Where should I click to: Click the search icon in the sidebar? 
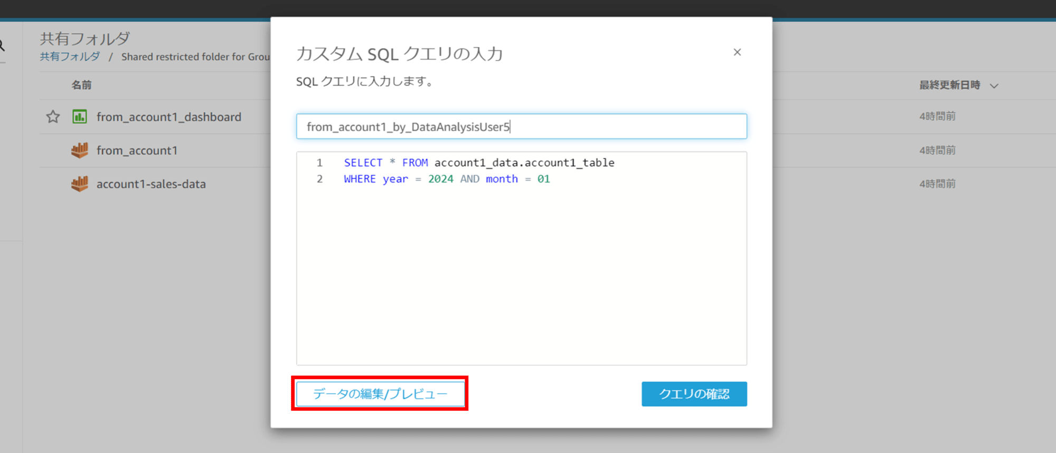pyautogui.click(x=2, y=46)
